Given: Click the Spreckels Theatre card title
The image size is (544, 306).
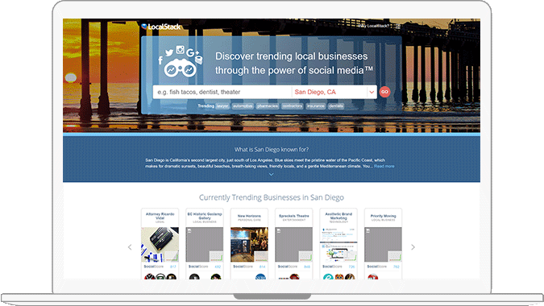Looking at the screenshot, I should click(294, 216).
